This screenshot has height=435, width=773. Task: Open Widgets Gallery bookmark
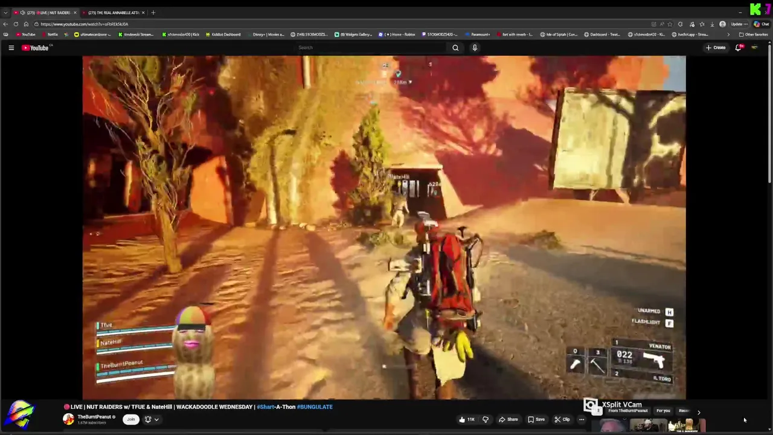tap(353, 34)
